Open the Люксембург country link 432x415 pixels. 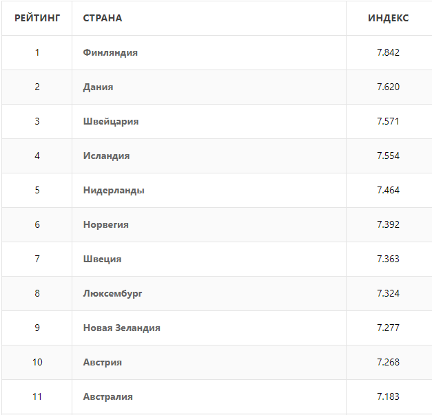click(x=113, y=293)
